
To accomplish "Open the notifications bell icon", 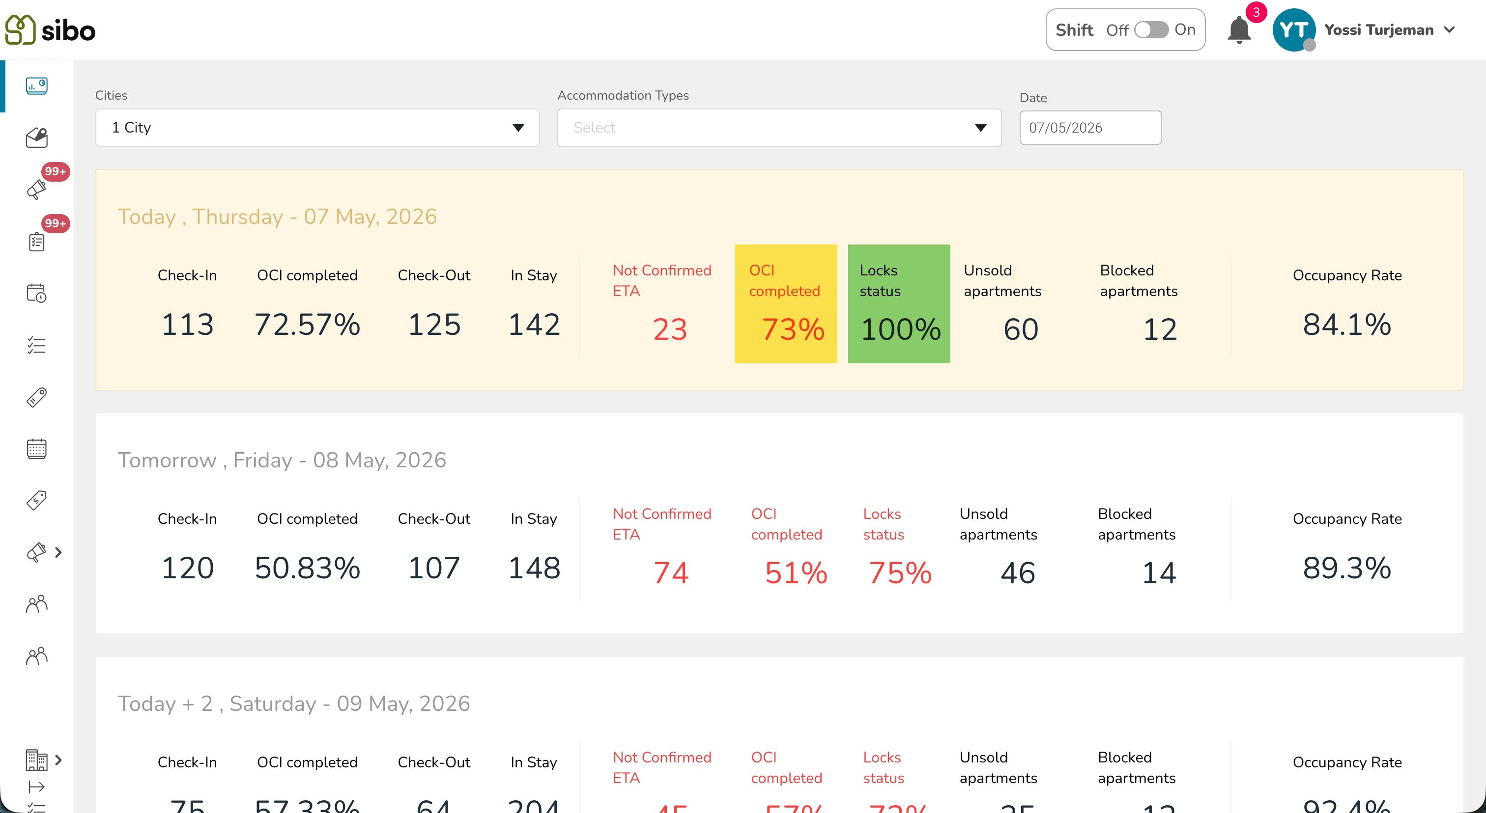I will (1239, 29).
